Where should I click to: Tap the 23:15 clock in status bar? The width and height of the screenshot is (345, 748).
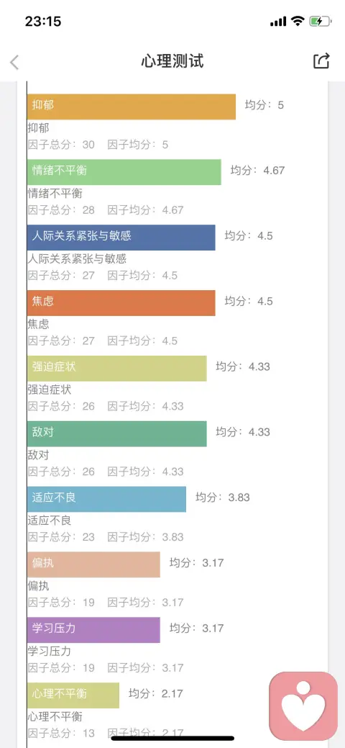point(43,22)
